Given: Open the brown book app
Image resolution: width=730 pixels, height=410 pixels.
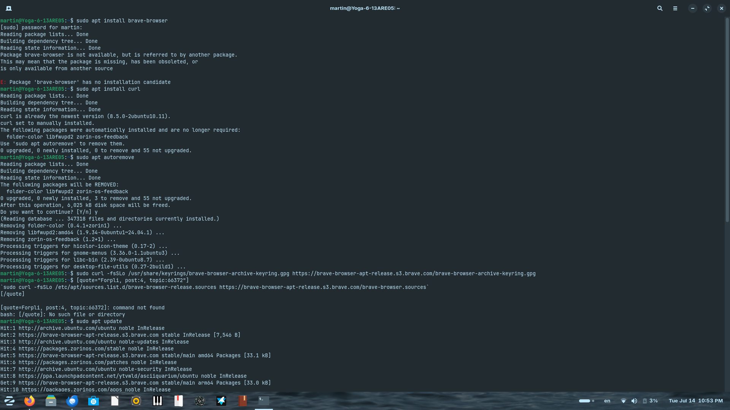Looking at the screenshot, I should (243, 401).
